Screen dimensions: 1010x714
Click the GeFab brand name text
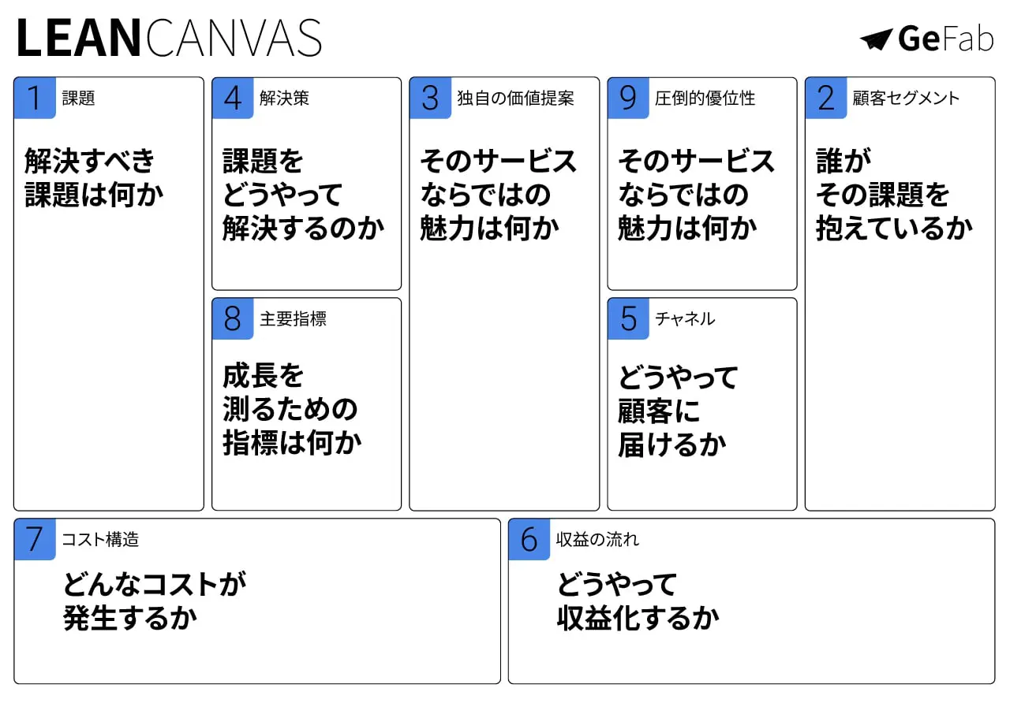point(945,39)
